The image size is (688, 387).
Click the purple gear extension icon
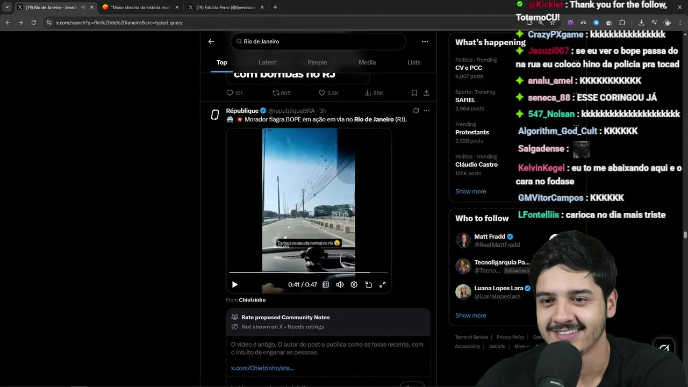(570, 23)
